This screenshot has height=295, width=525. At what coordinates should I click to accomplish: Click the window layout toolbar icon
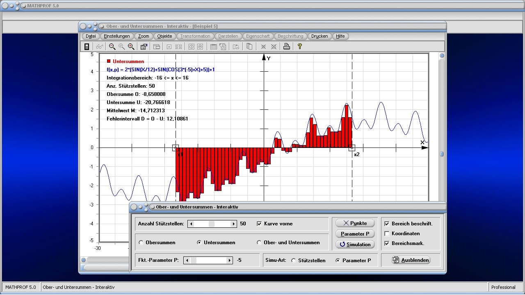click(x=156, y=47)
